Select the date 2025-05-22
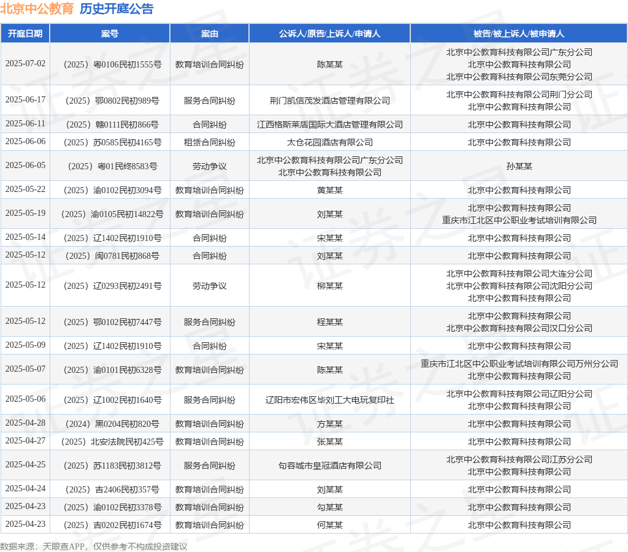628x552 pixels. [25, 189]
